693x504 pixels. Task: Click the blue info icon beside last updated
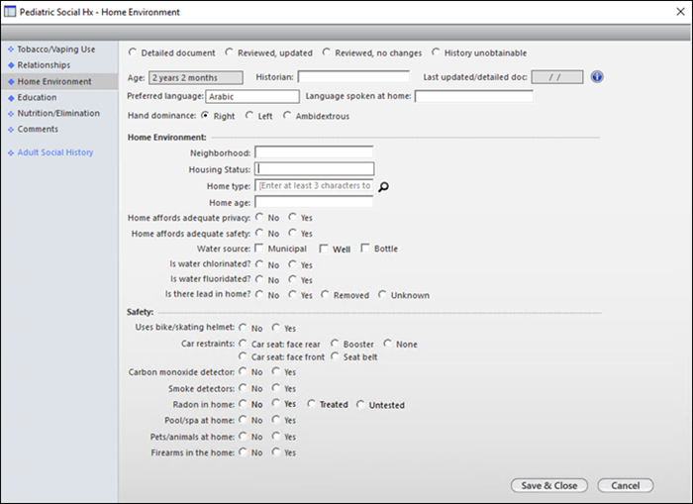coord(597,77)
